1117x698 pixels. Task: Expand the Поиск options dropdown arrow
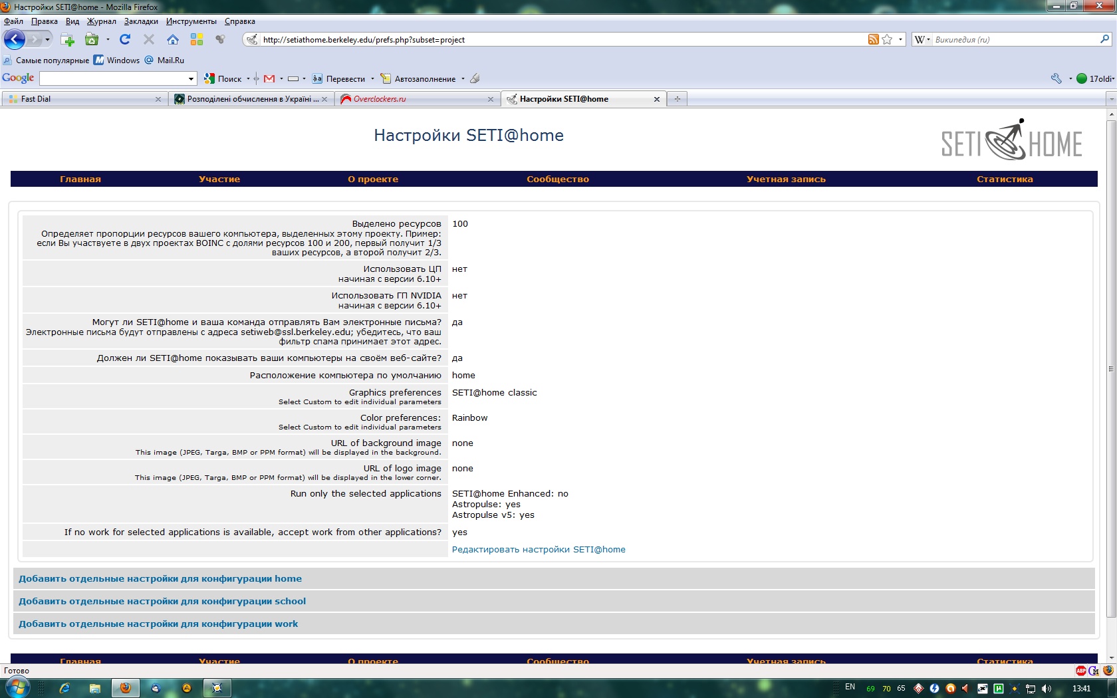pyautogui.click(x=249, y=78)
